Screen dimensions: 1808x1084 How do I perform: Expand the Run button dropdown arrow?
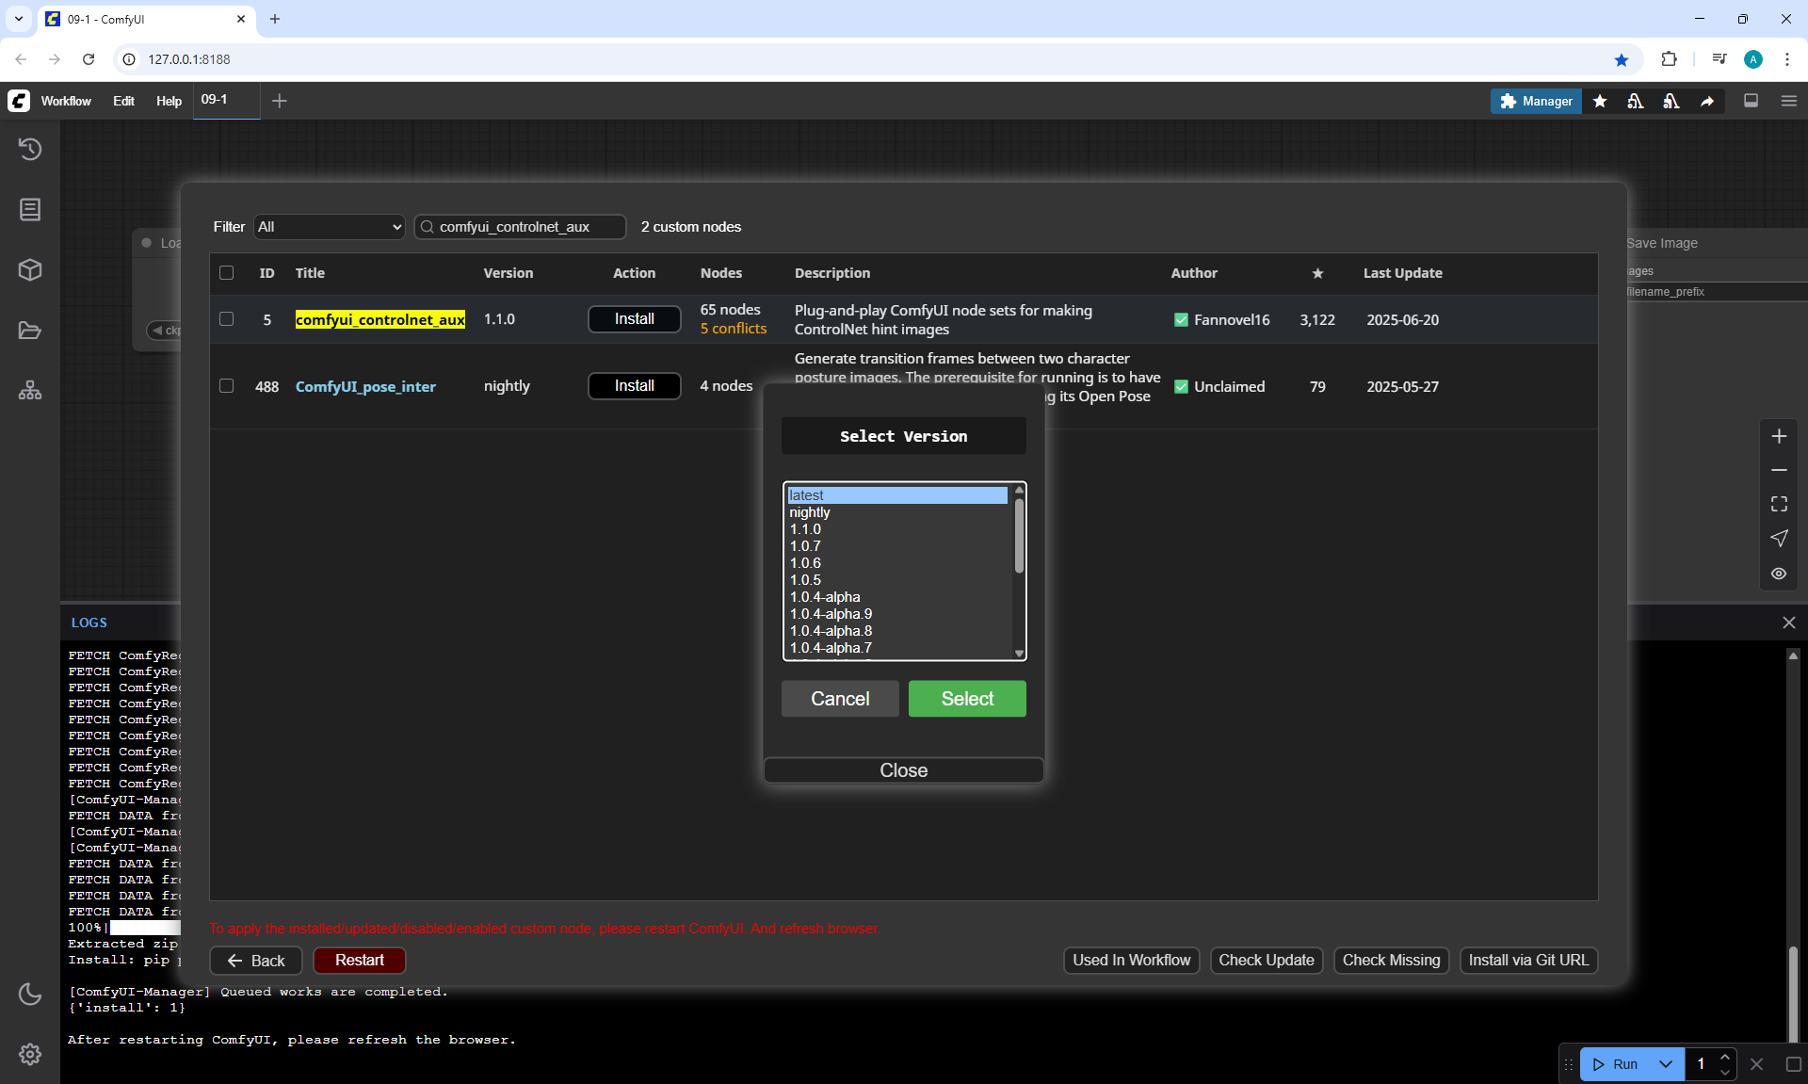pyautogui.click(x=1666, y=1064)
